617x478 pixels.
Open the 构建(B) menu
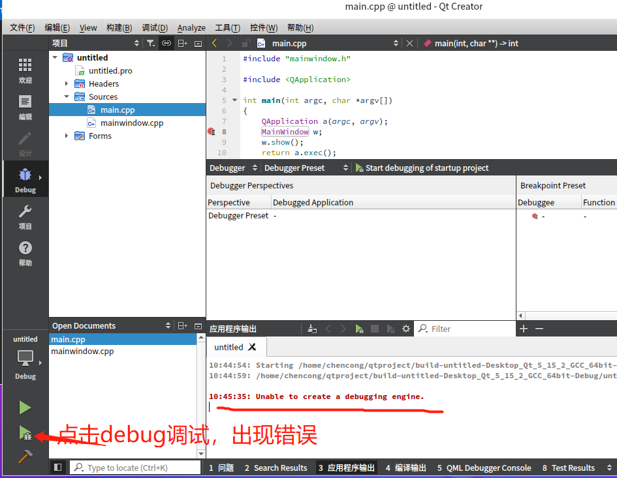tap(119, 27)
